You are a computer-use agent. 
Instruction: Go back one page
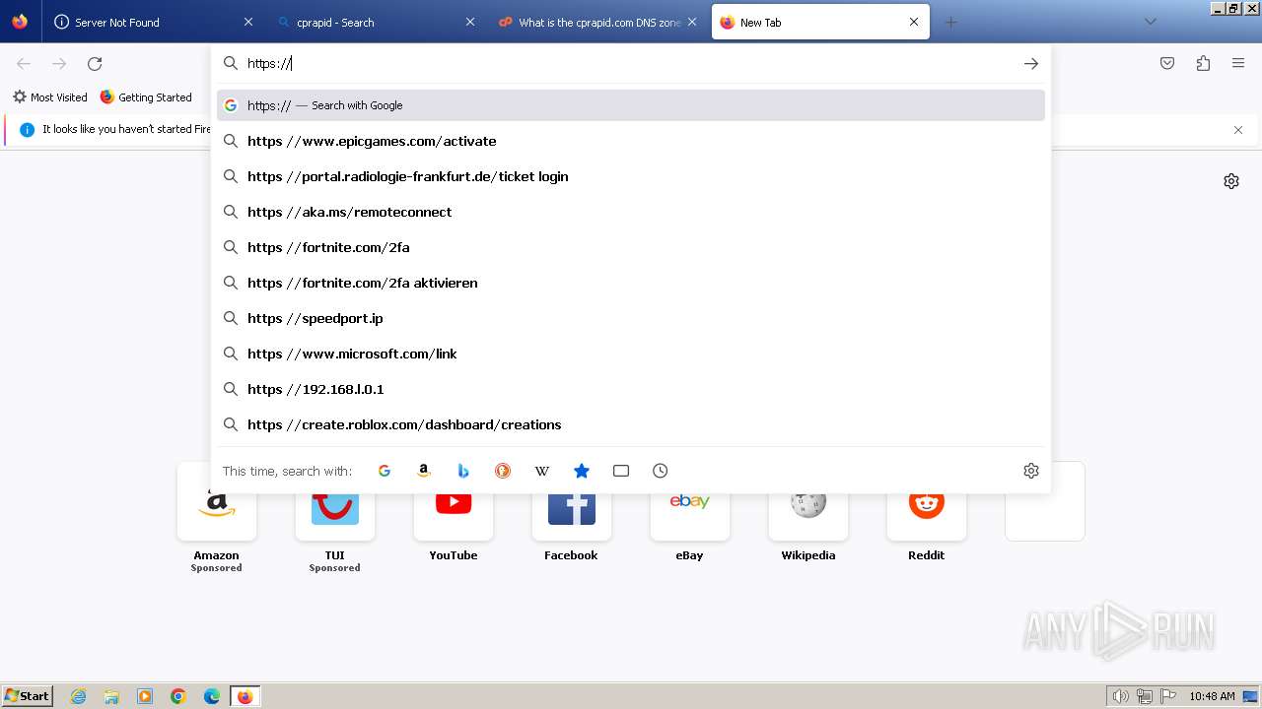coord(24,64)
